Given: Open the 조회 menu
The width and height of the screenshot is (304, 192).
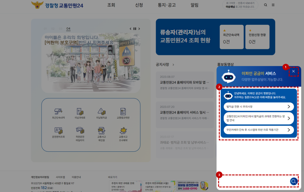Looking at the screenshot, I should pyautogui.click(x=111, y=5).
